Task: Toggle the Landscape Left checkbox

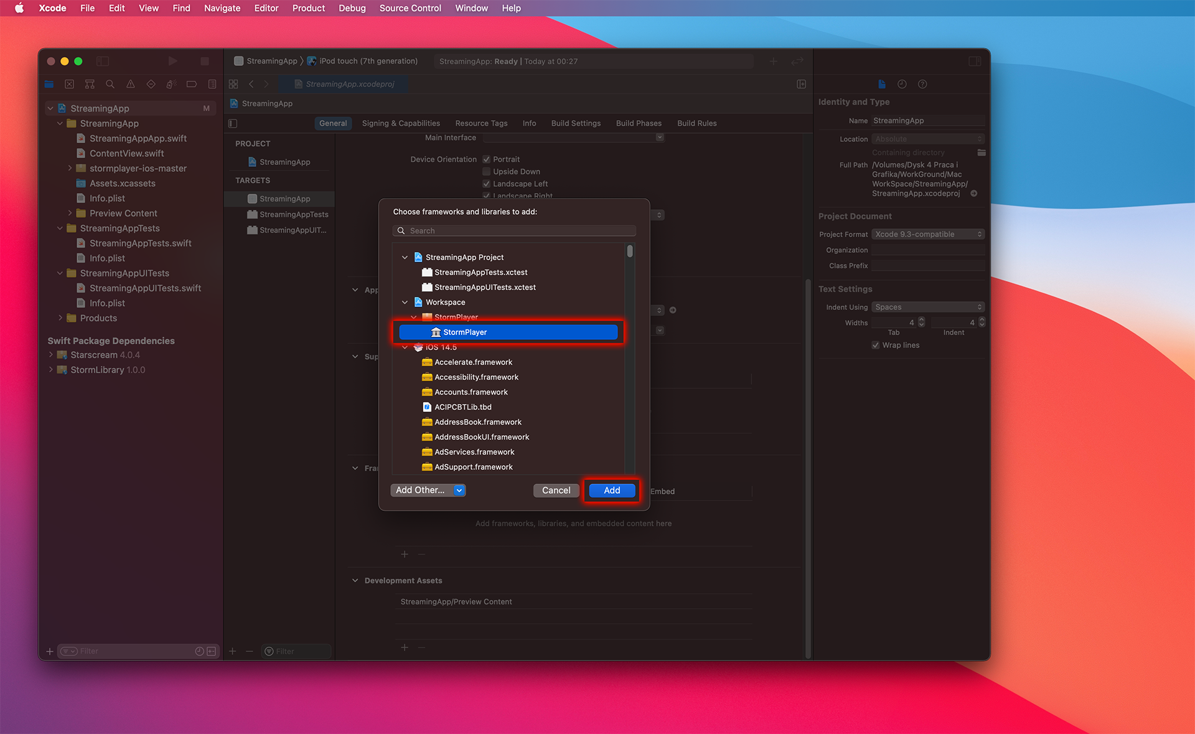Action: pyautogui.click(x=487, y=184)
